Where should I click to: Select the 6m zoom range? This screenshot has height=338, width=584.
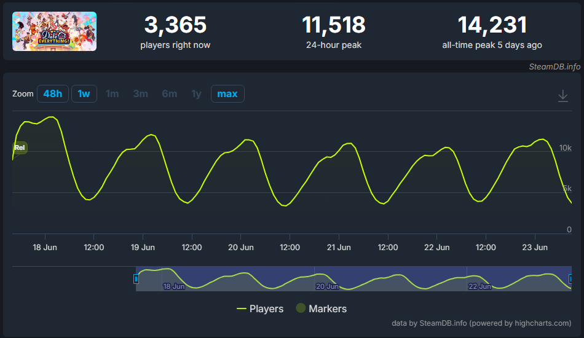pos(170,94)
